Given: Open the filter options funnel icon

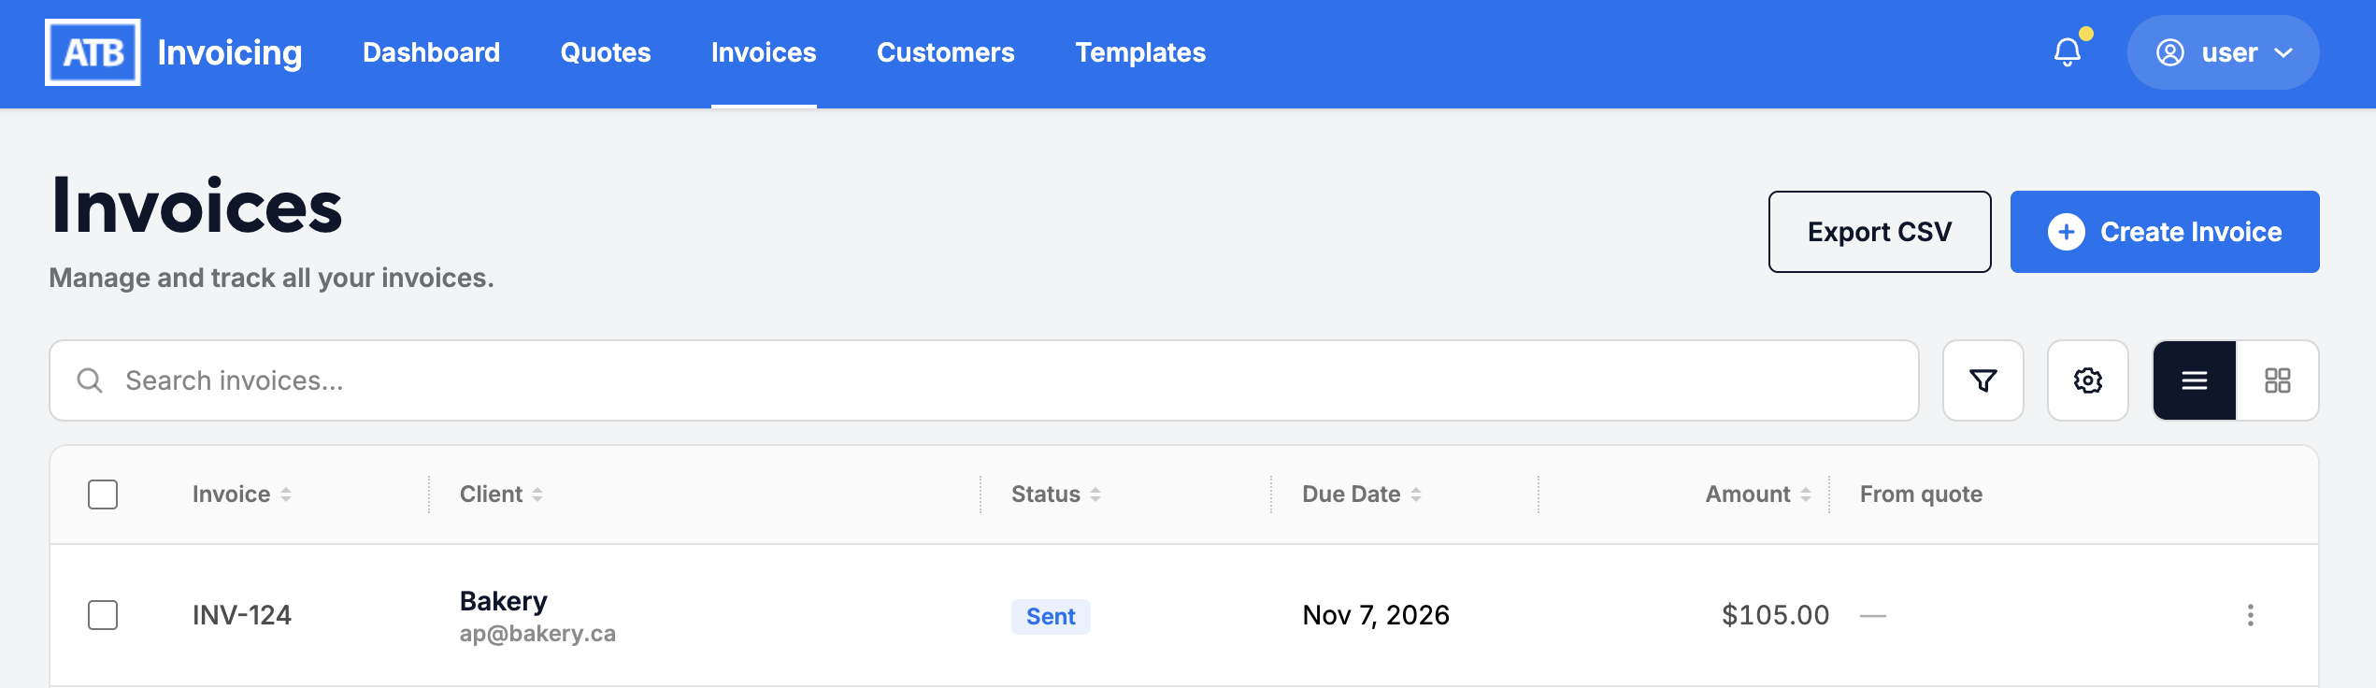Looking at the screenshot, I should (1982, 380).
